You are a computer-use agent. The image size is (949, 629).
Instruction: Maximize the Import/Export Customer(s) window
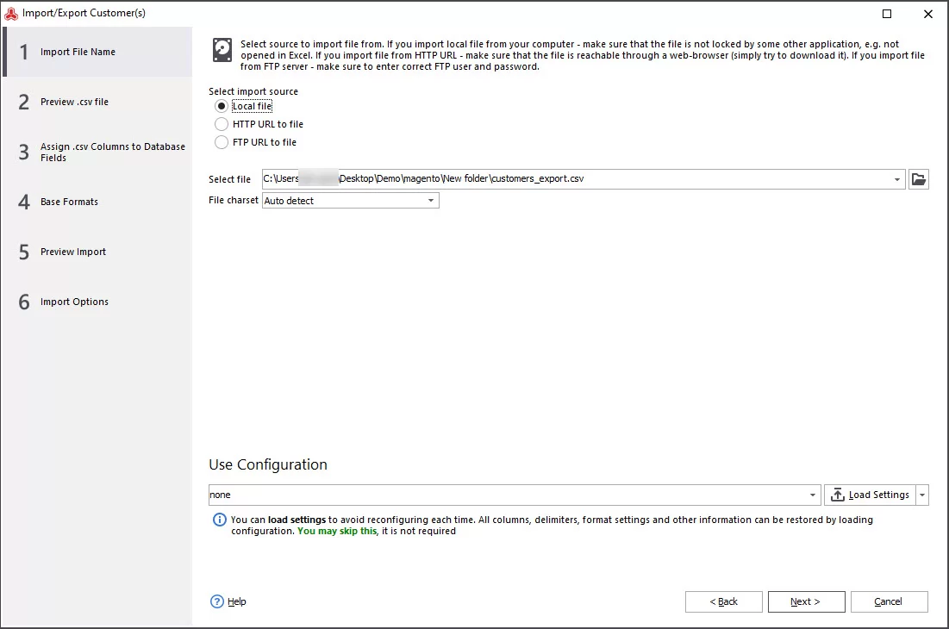tap(887, 13)
